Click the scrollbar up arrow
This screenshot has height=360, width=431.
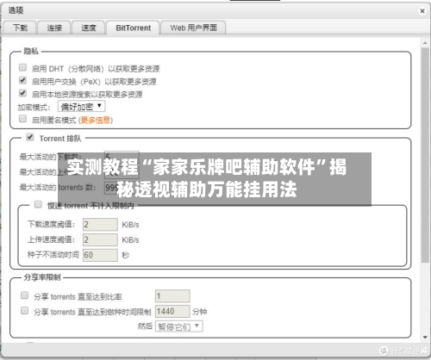(x=425, y=43)
